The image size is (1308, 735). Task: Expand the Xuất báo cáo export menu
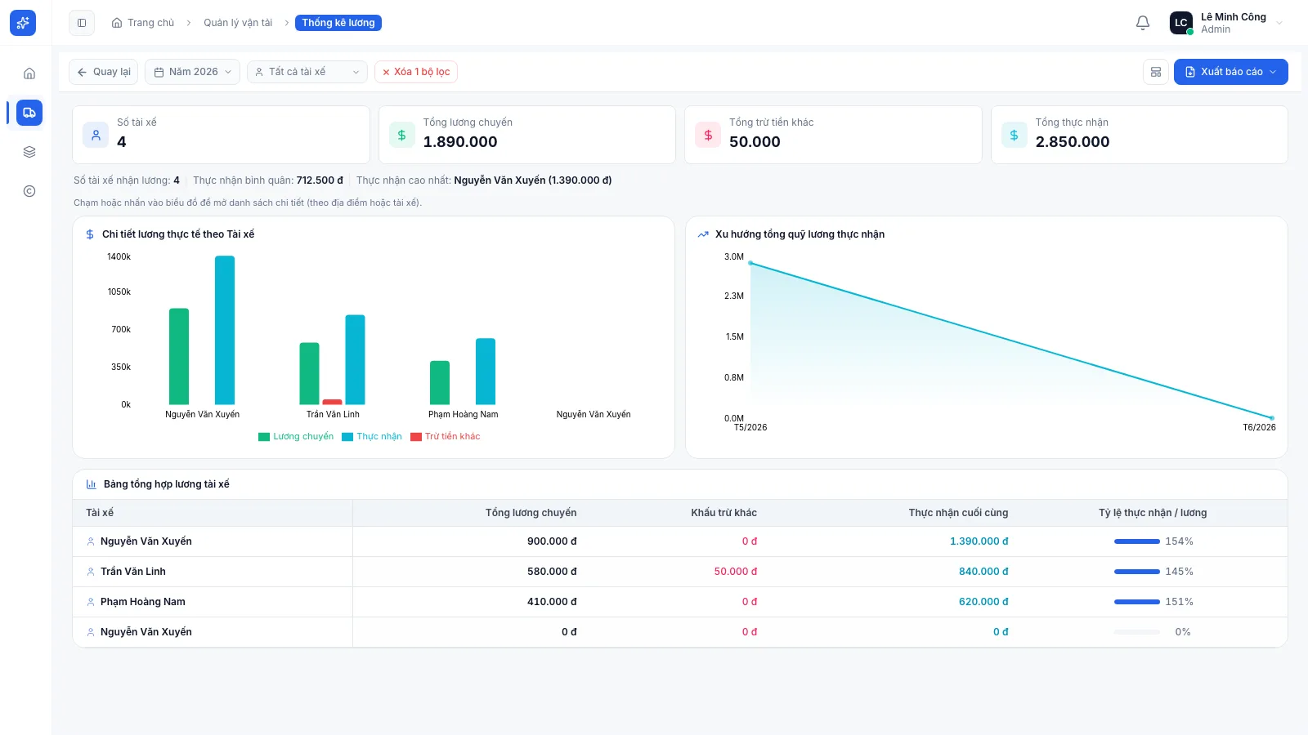point(1231,72)
